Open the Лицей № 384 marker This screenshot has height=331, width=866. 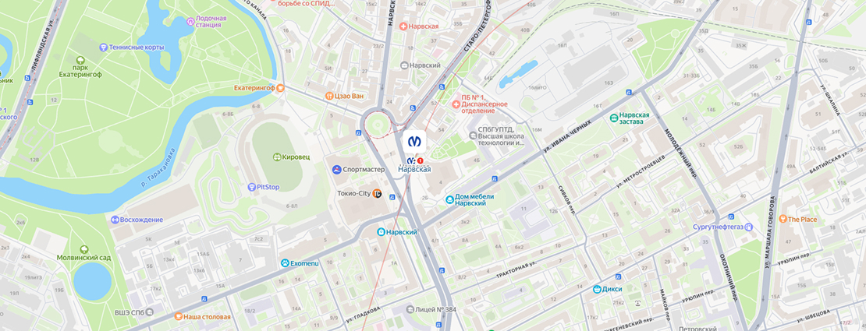pyautogui.click(x=410, y=309)
